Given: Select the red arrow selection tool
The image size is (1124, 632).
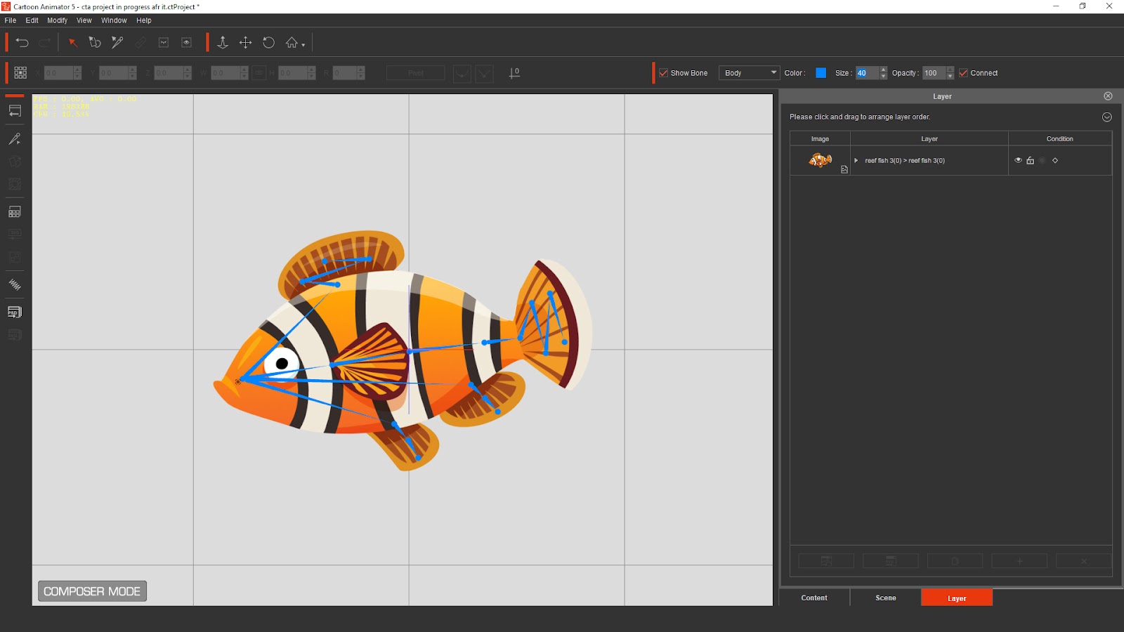Looking at the screenshot, I should point(72,43).
